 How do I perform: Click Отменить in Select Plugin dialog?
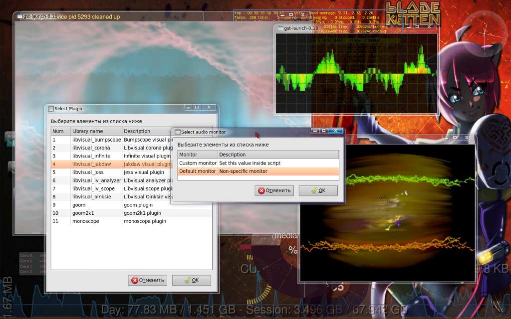147,280
